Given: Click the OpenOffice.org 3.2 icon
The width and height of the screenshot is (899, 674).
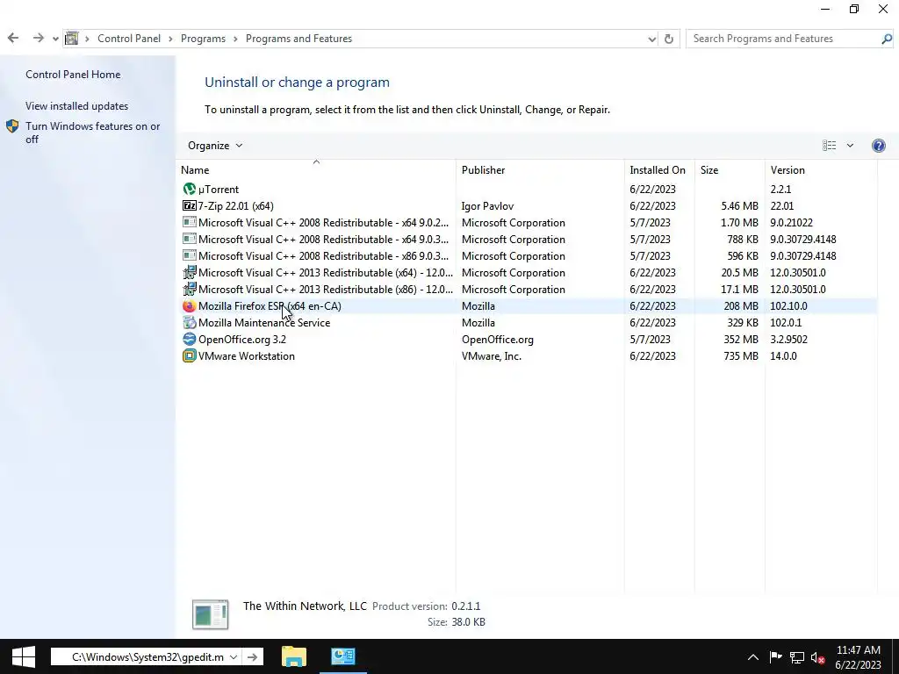Looking at the screenshot, I should tap(190, 340).
